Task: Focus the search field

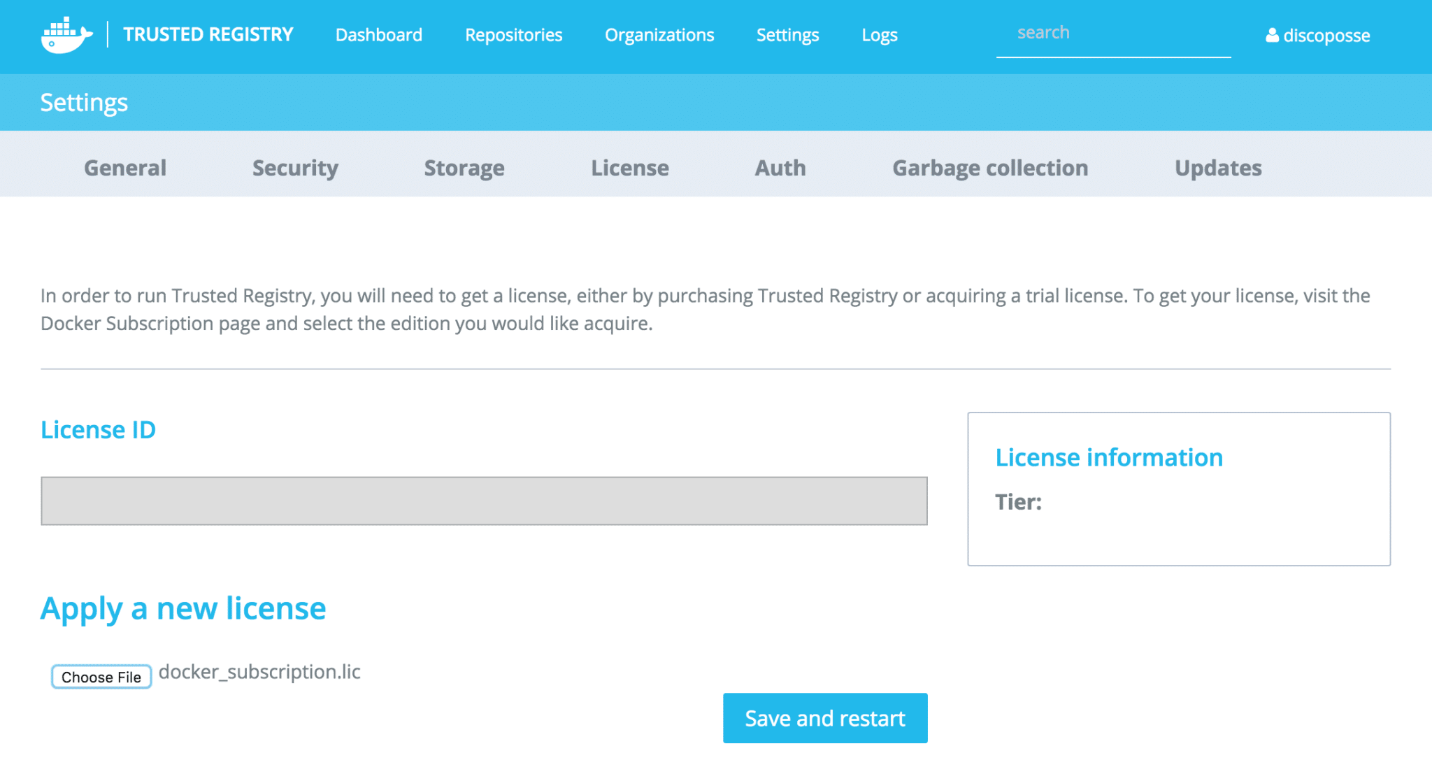Action: click(1112, 34)
